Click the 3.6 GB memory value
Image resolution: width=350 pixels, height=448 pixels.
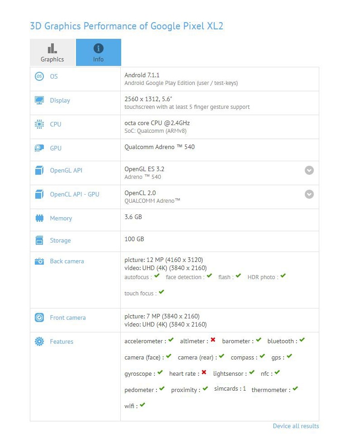click(x=133, y=217)
